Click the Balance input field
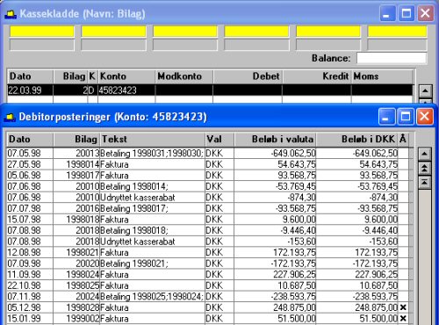This screenshot has height=325, width=439. click(x=392, y=58)
